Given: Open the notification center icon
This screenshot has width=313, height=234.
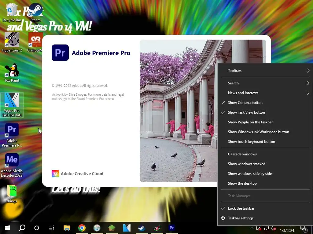Looking at the screenshot, I should [x=304, y=229].
